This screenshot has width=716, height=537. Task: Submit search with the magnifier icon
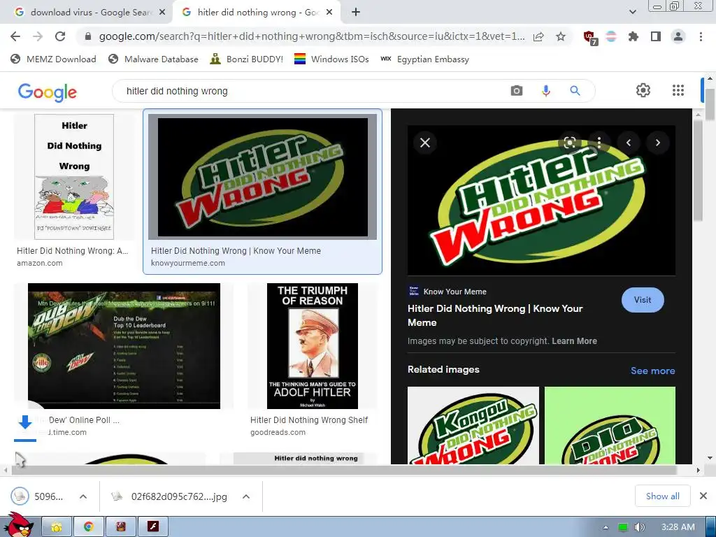tap(575, 91)
